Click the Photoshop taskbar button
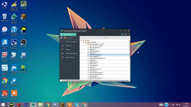Image resolution: width=191 pixels, height=107 pixels. [x=26, y=105]
